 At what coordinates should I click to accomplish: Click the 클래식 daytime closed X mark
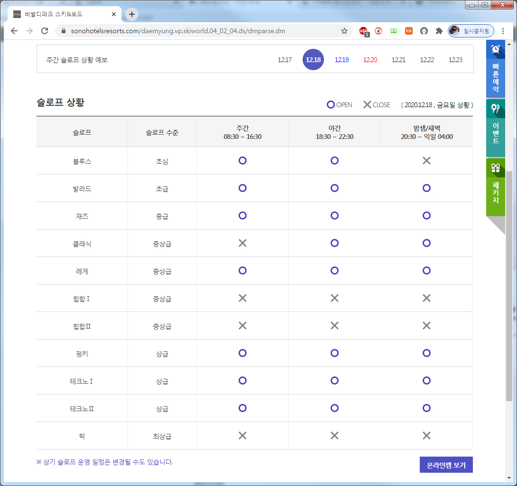click(x=243, y=243)
